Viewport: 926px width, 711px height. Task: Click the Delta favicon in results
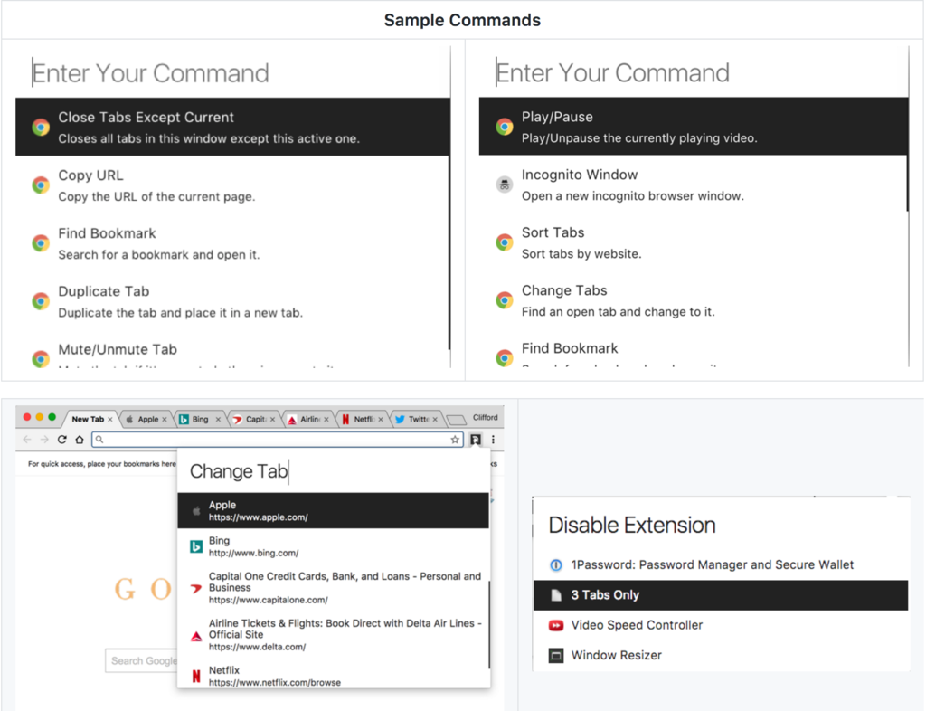click(x=196, y=636)
